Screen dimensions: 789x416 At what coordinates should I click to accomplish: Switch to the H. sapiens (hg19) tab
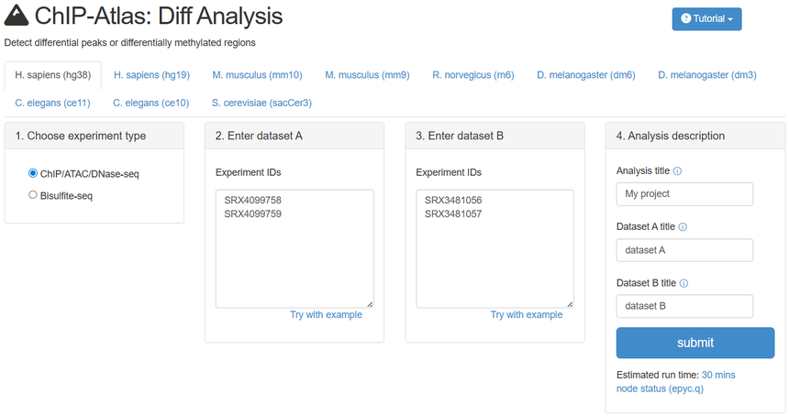(x=150, y=75)
